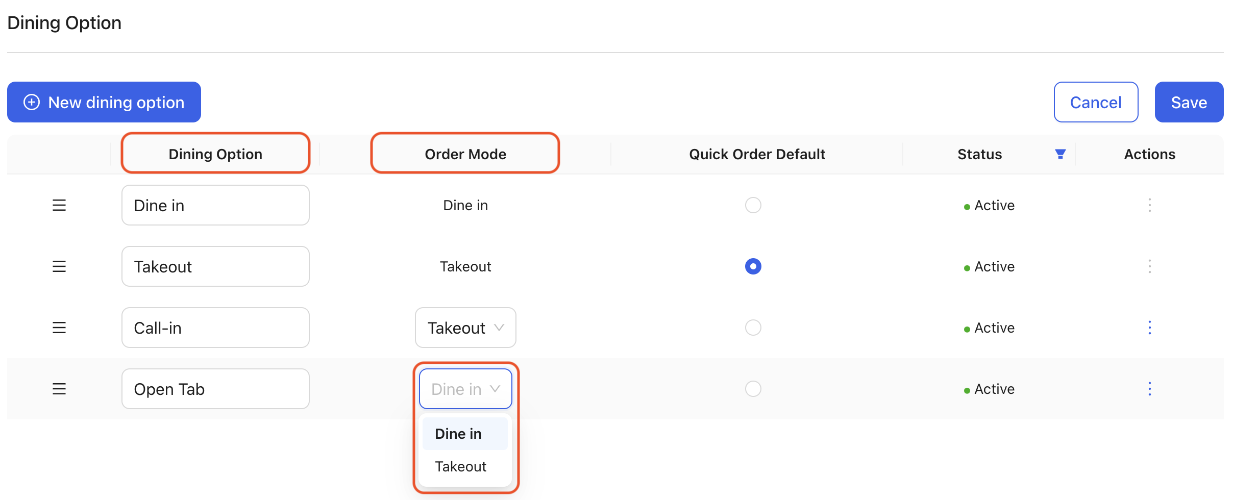Click the drag handle beside Dine in row
This screenshot has height=500, width=1233.
(59, 205)
